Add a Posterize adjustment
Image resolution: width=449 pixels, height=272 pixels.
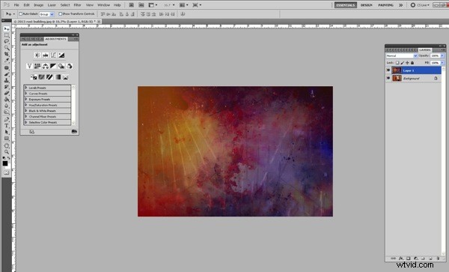tap(42, 77)
